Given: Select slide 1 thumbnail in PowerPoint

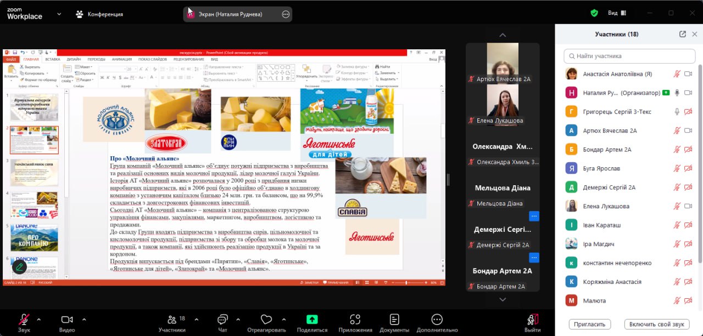Looking at the screenshot, I should tap(34, 107).
